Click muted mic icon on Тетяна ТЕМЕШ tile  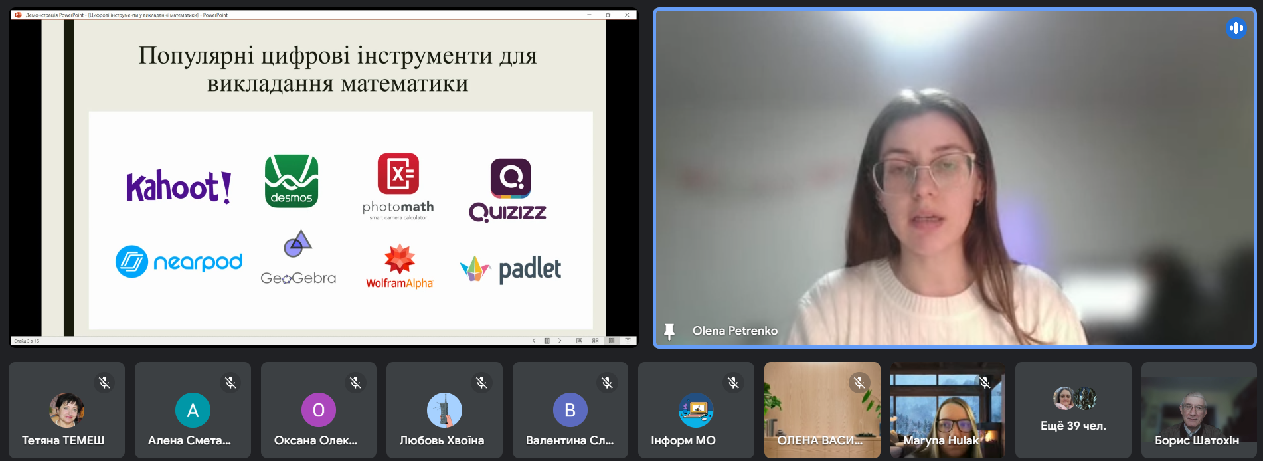click(x=104, y=383)
